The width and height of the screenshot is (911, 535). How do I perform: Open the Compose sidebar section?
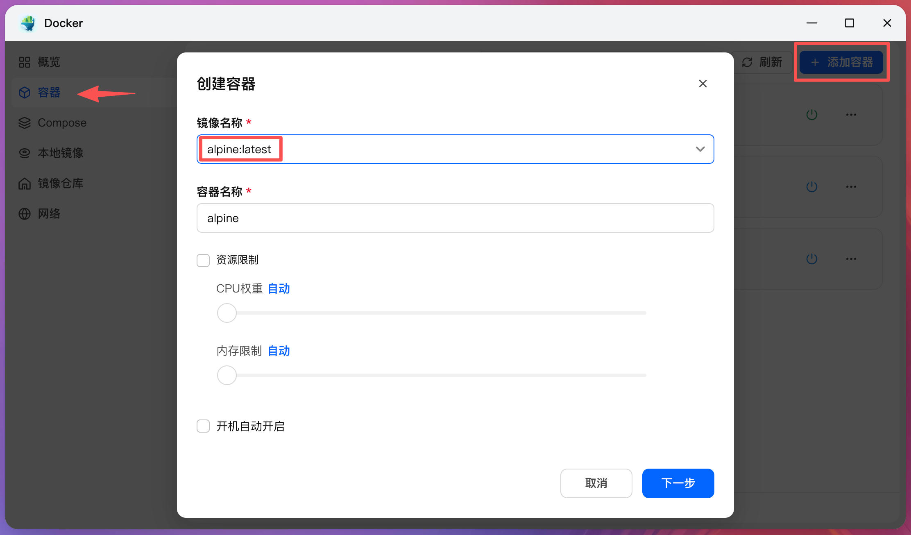[x=62, y=123]
